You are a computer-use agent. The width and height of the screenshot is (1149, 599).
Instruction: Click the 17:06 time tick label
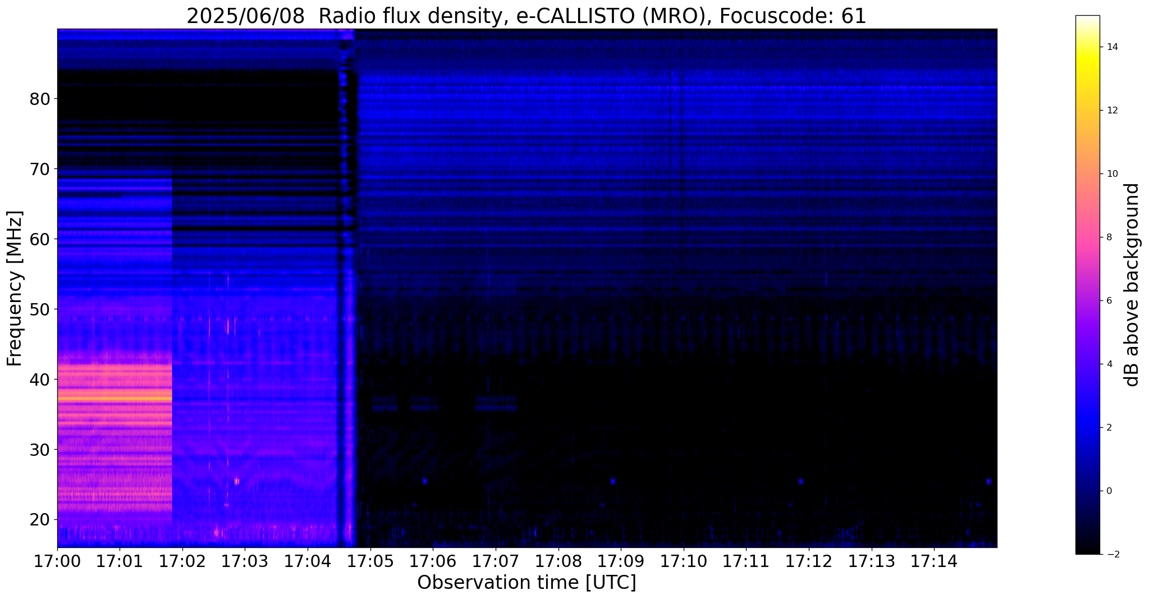coord(433,562)
